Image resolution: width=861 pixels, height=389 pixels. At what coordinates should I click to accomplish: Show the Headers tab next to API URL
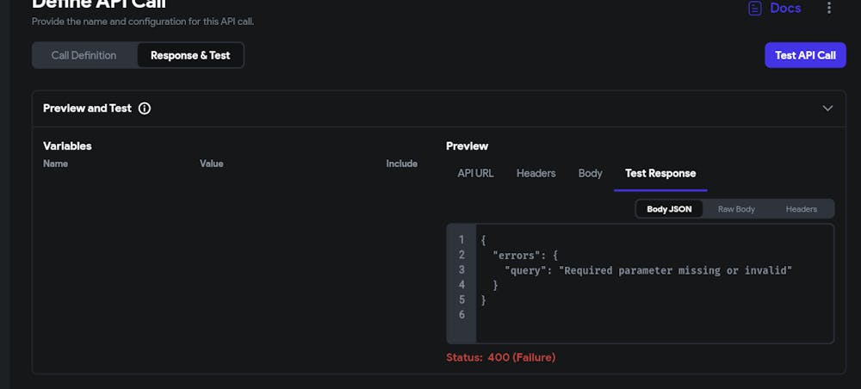tap(536, 173)
